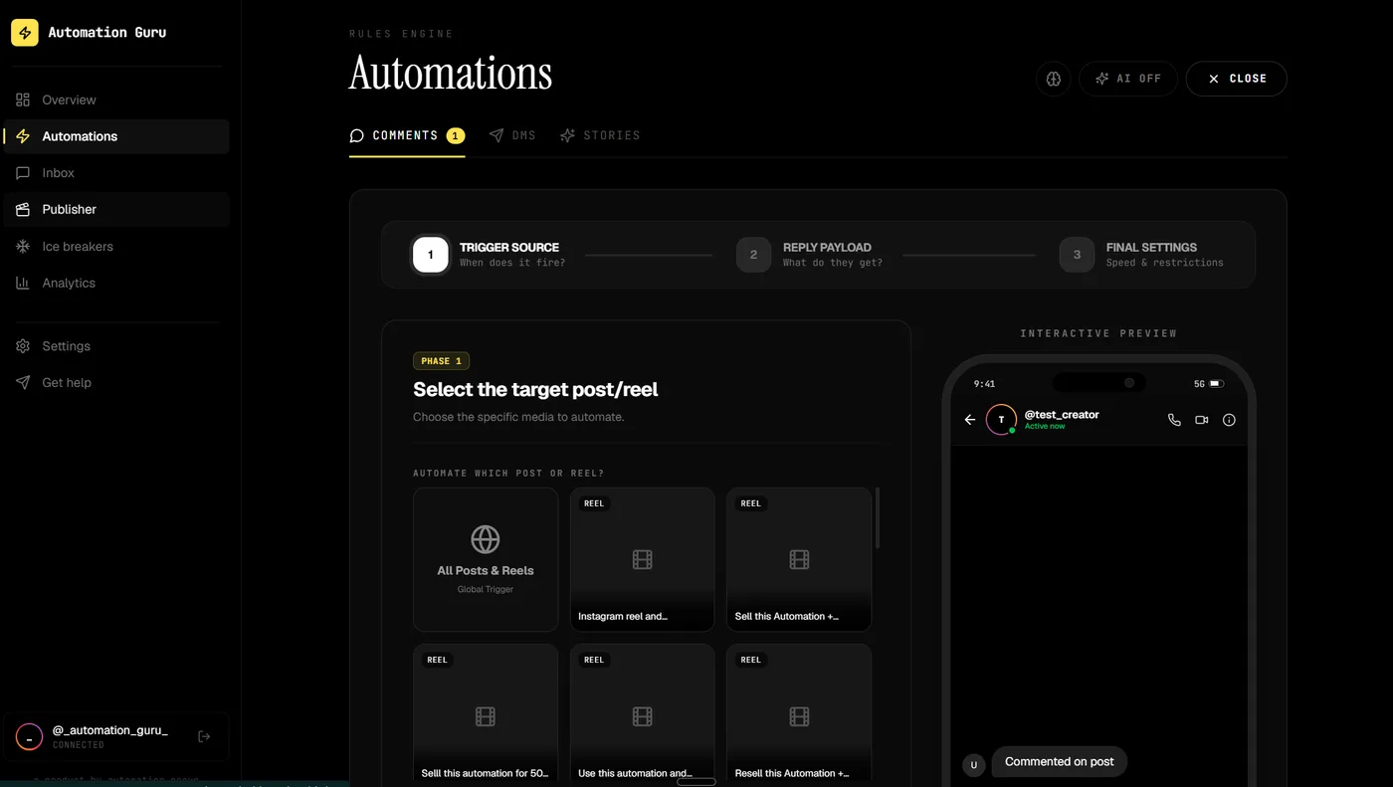Click the Inbox chat bubble icon
Viewport: 1393px width, 787px height.
point(23,173)
